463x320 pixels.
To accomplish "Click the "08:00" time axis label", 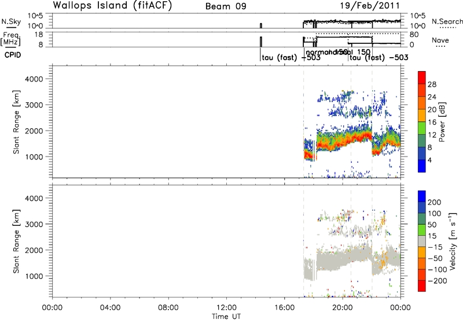I will (x=168, y=308).
